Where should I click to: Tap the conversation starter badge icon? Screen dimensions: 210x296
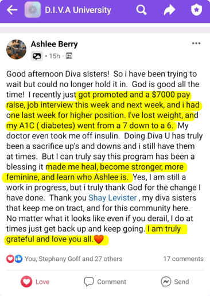tap(37, 56)
